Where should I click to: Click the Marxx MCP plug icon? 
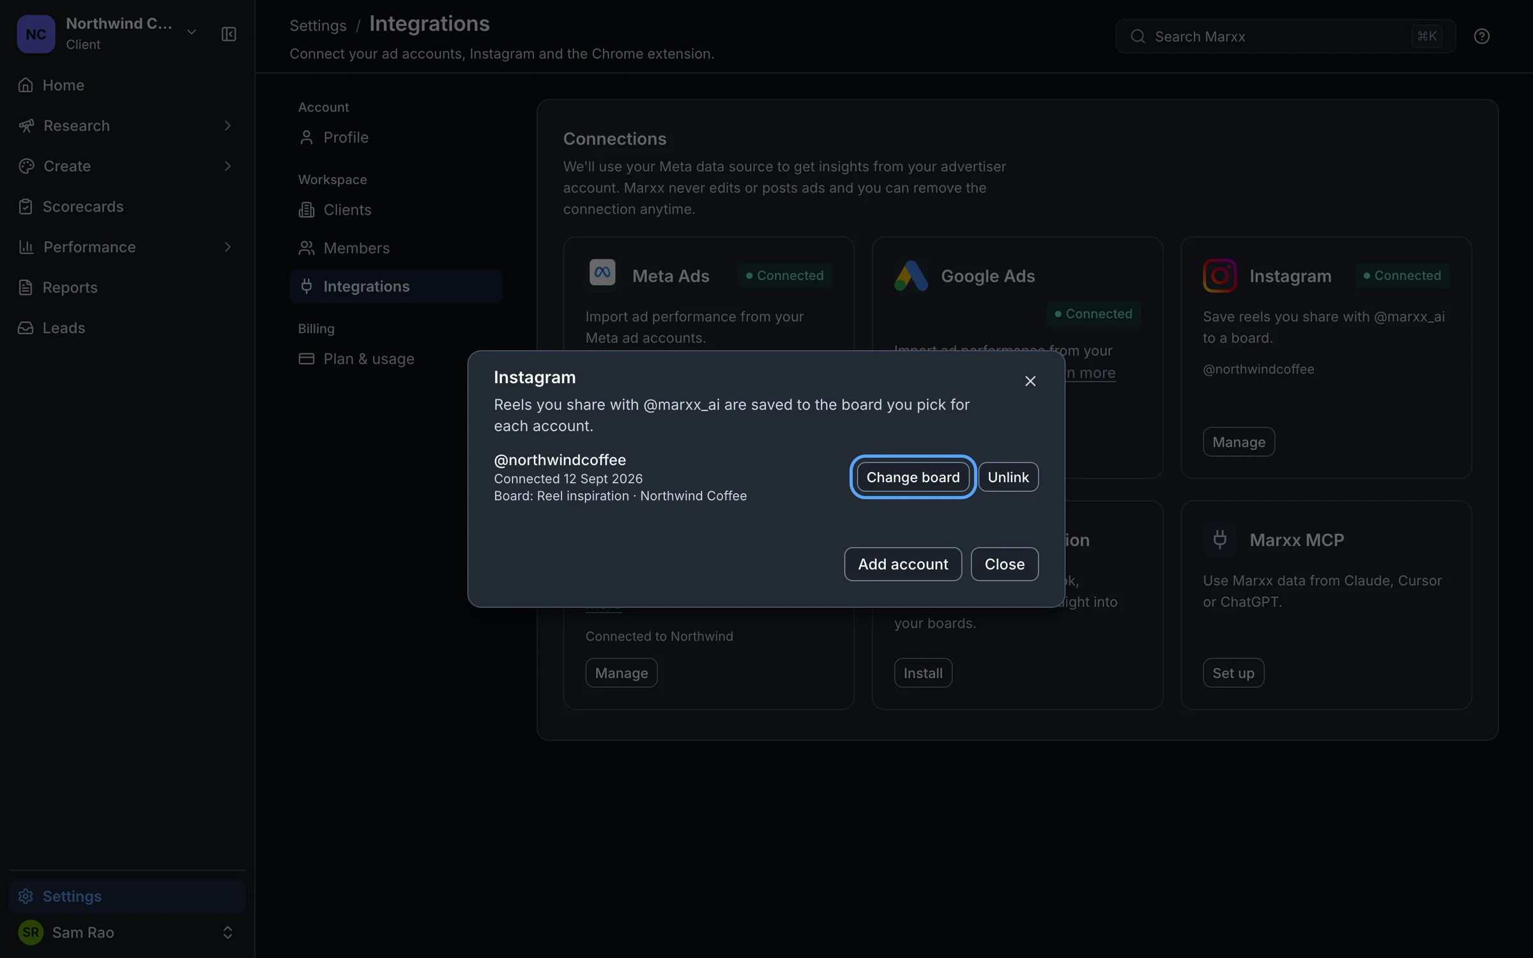(x=1219, y=540)
